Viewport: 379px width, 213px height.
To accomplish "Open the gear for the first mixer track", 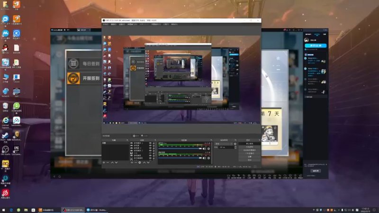I will [208, 149].
